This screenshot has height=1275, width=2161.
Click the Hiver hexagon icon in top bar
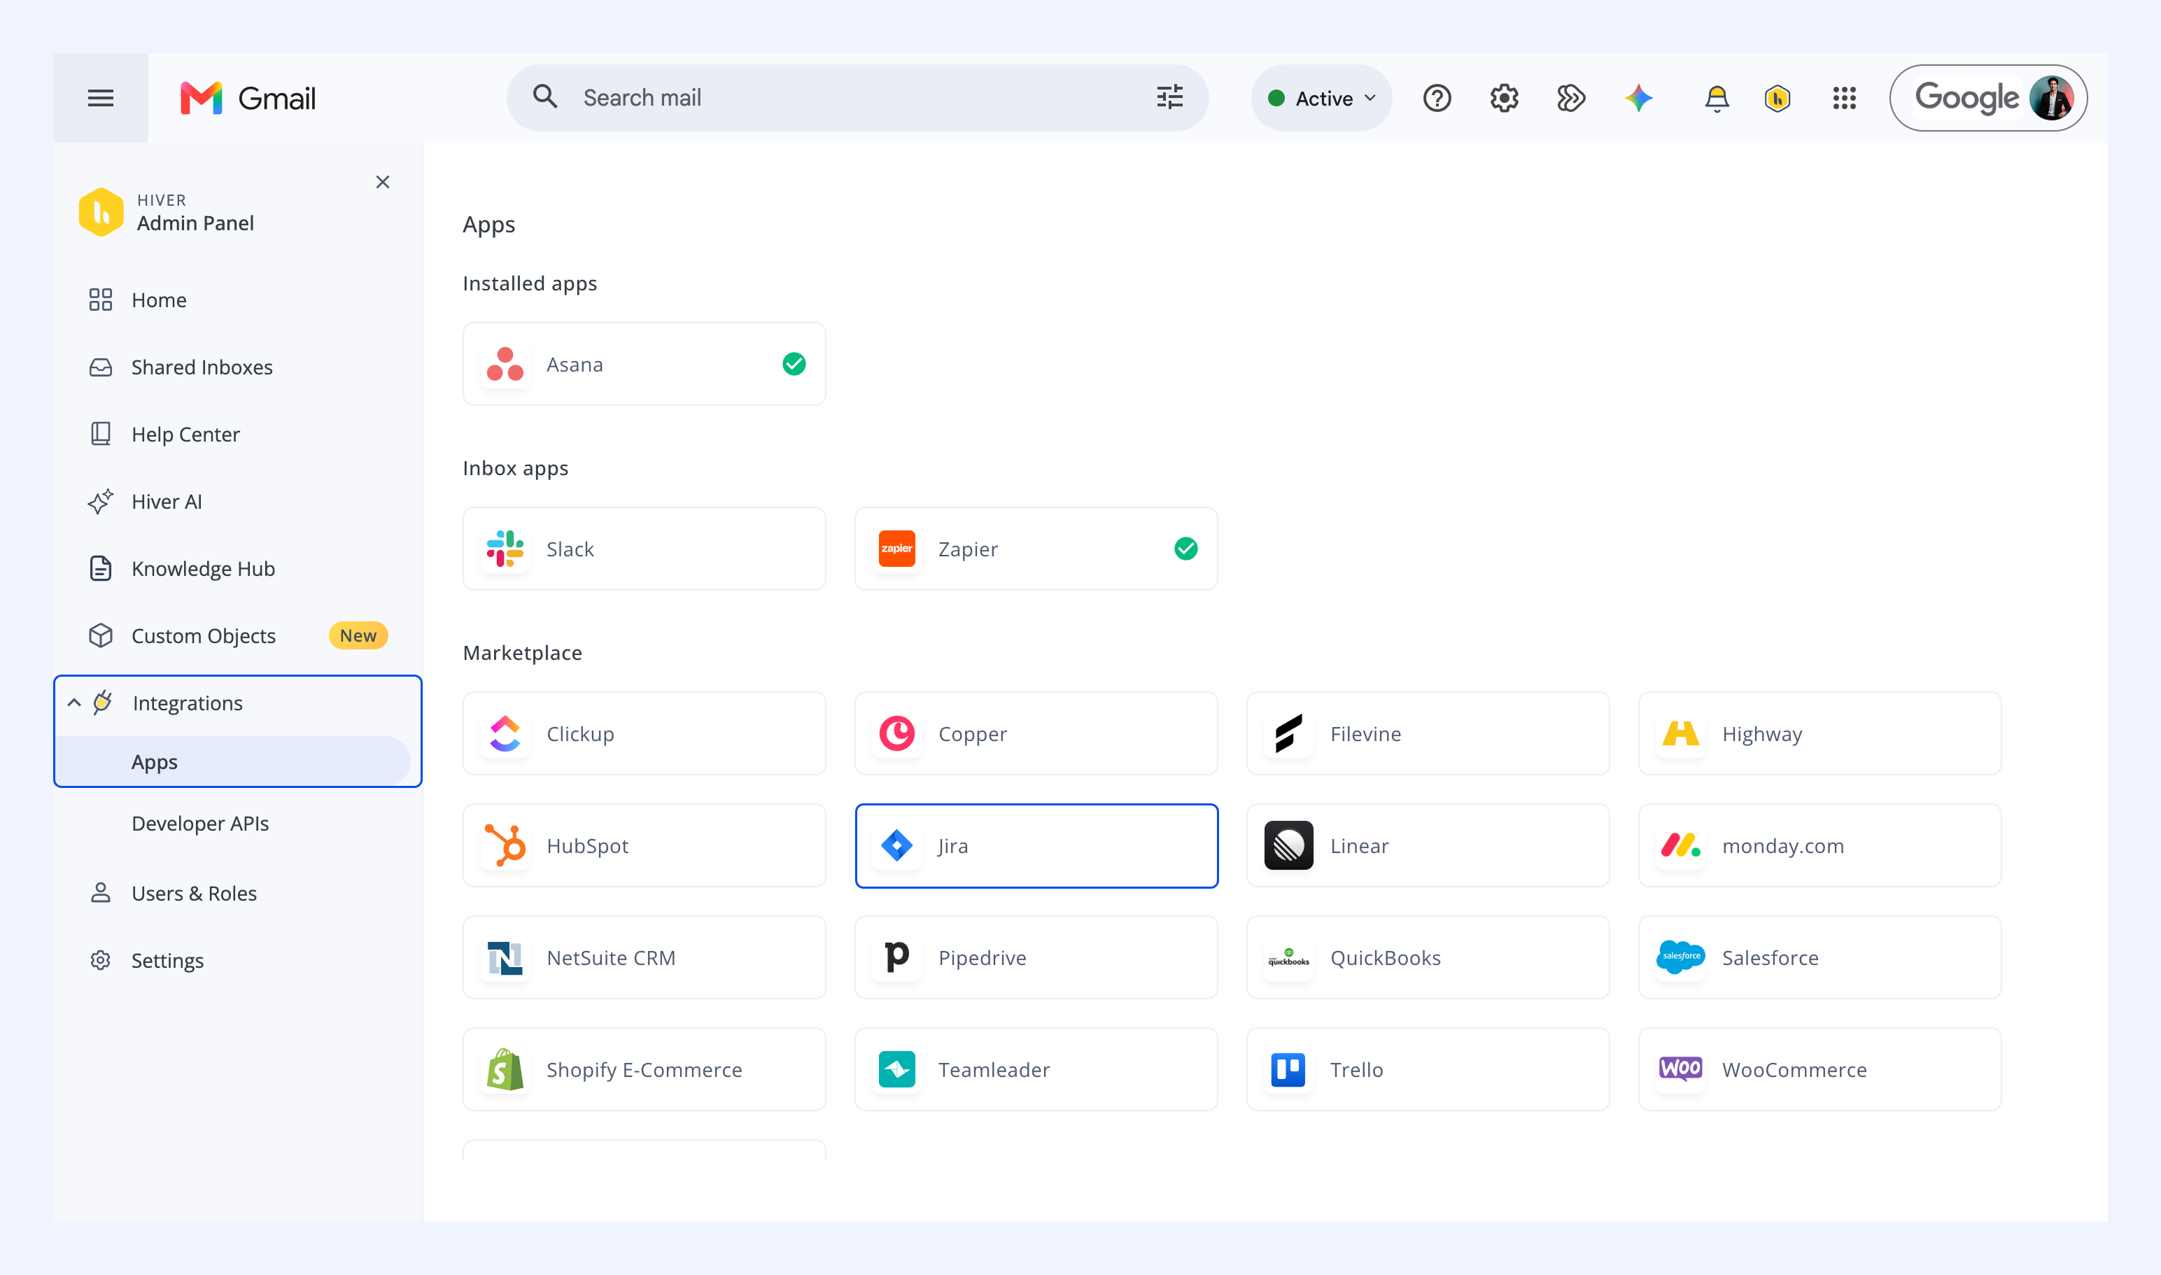click(x=1777, y=99)
